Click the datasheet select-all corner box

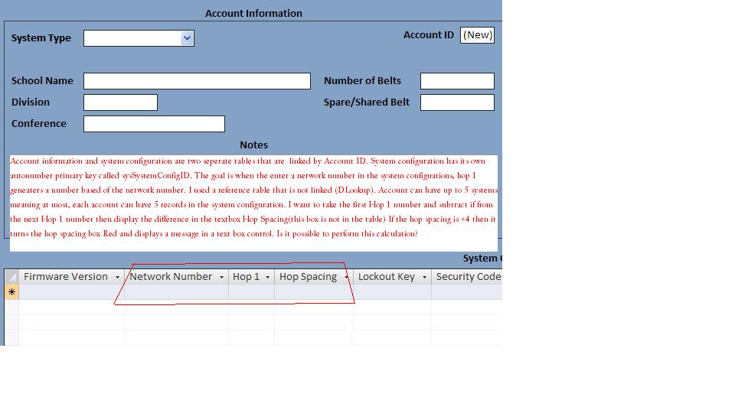click(x=11, y=277)
